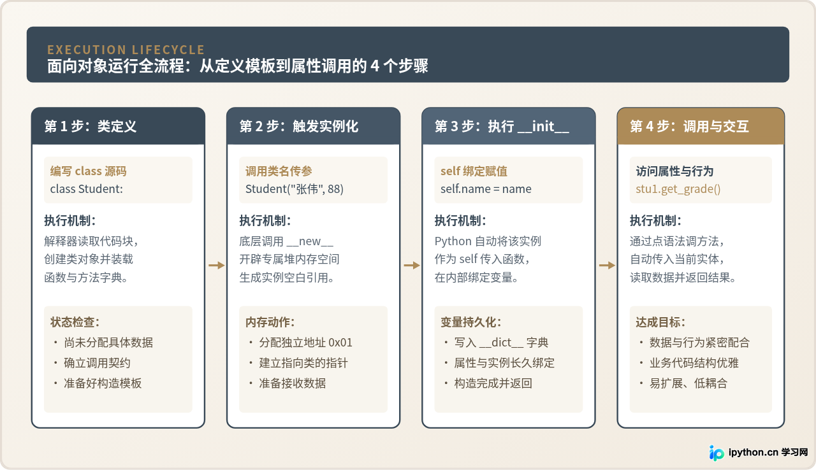Click the bullet '业务代码结构优雅'
Image resolution: width=816 pixels, height=470 pixels.
pos(694,363)
